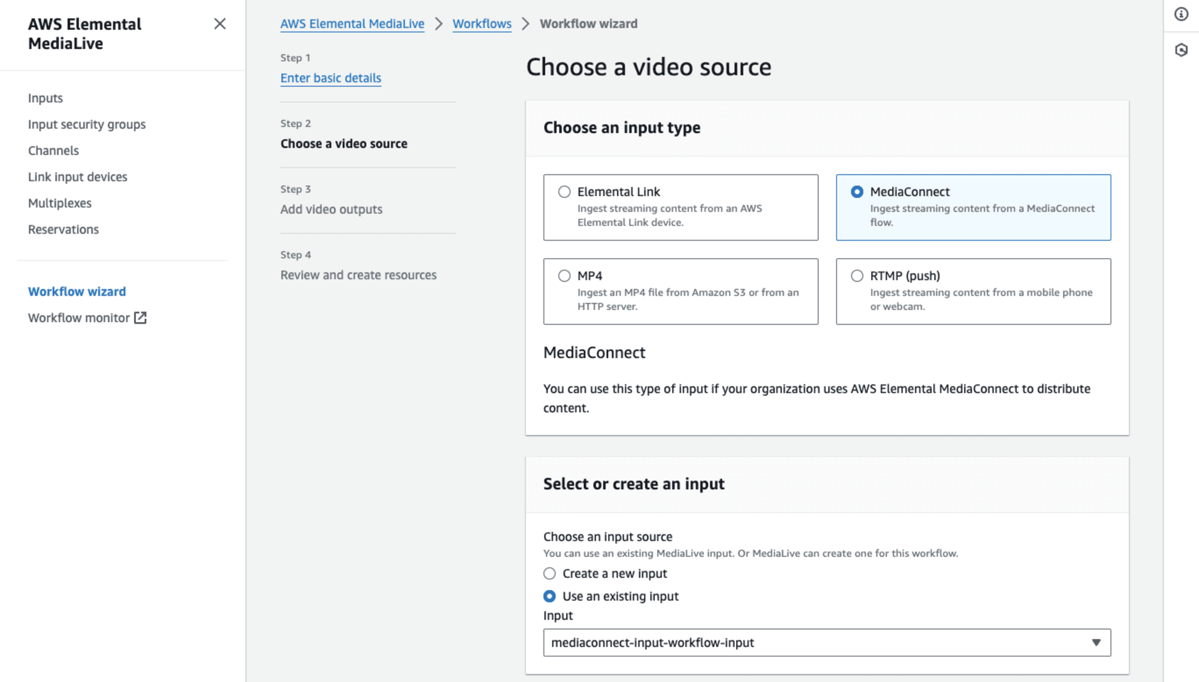Select the Elemental Link input type radio button
The image size is (1199, 682).
[564, 191]
